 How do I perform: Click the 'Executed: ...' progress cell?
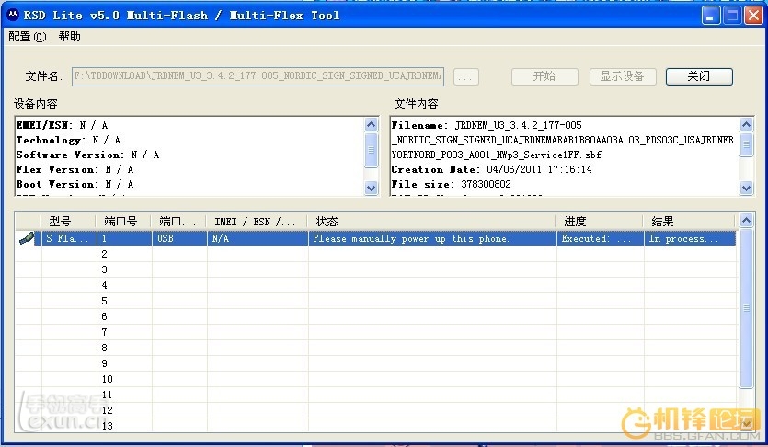[600, 238]
